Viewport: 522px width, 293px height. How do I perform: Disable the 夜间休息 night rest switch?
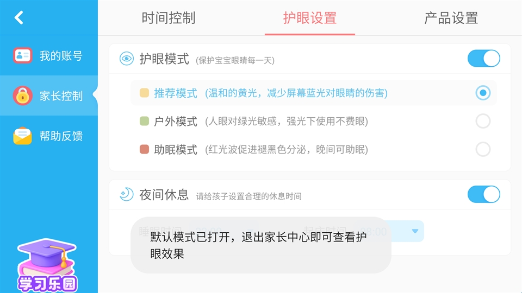point(483,194)
